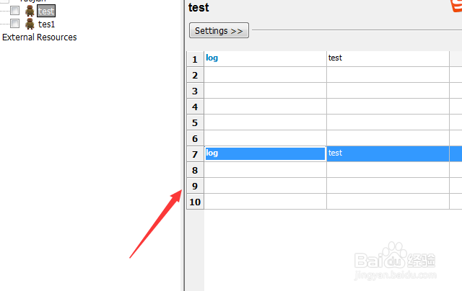Click the test heading above Settings

click(199, 8)
